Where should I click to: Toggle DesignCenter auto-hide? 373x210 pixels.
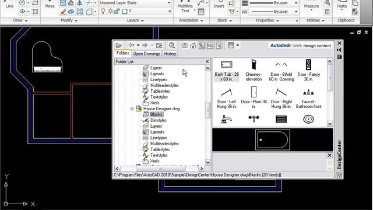pyautogui.click(x=339, y=50)
